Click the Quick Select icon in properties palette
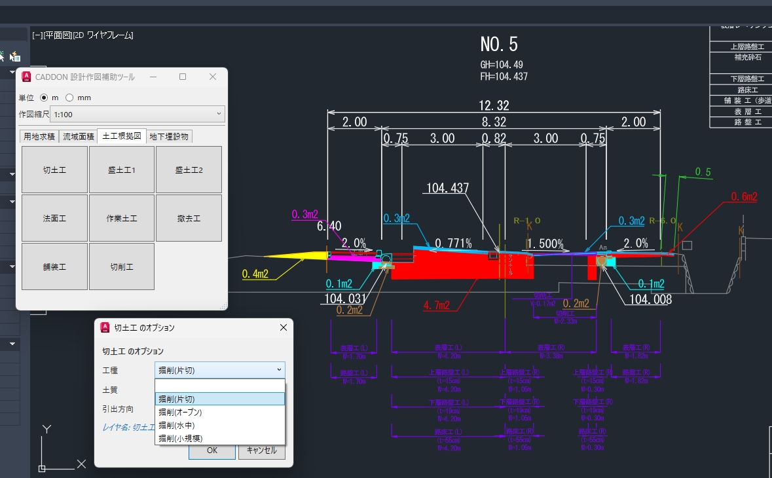 [x=15, y=56]
